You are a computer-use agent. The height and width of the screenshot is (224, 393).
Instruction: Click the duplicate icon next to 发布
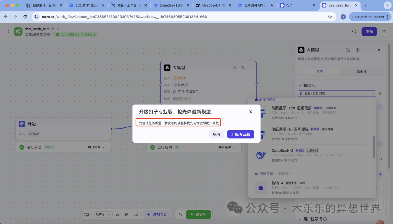[x=384, y=32]
